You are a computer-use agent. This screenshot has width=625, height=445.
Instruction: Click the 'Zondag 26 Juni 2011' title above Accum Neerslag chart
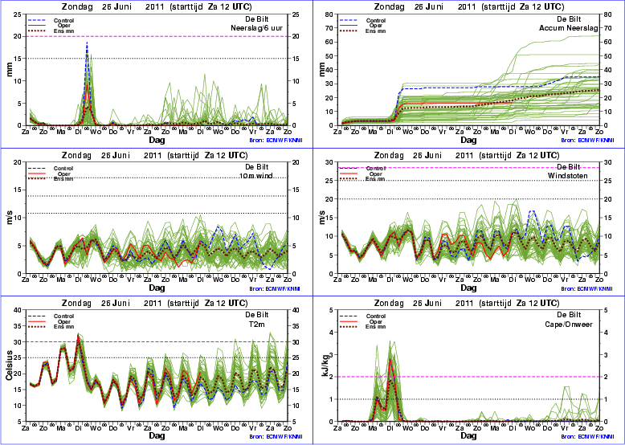(x=424, y=6)
